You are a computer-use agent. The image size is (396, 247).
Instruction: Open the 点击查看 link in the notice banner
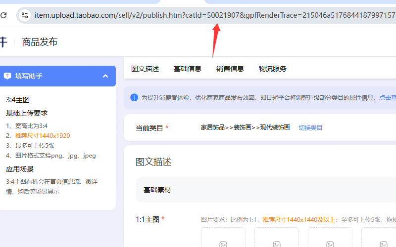[x=388, y=98]
